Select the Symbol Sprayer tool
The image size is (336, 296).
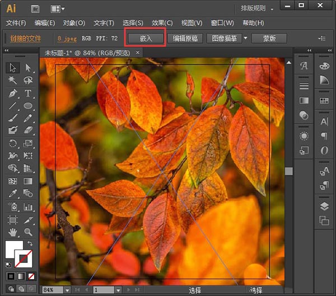click(x=13, y=207)
